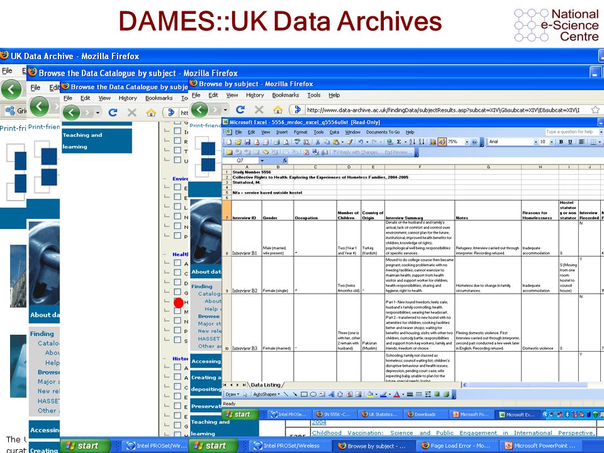Open Print Preview in Excel toolbar

pyautogui.click(x=286, y=142)
